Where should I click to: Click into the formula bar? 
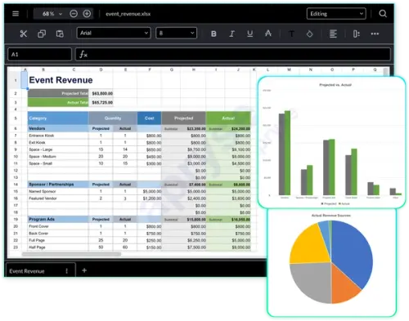[x=233, y=54]
